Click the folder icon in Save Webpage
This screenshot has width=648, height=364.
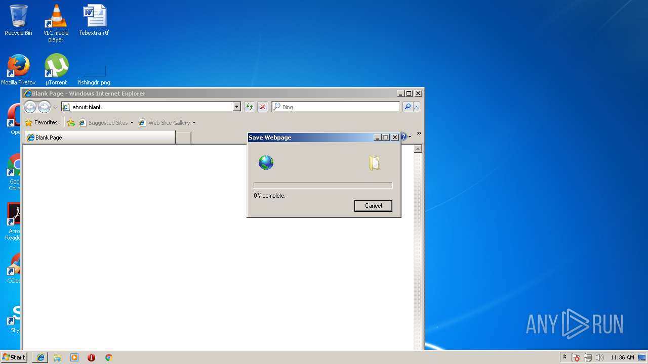click(x=374, y=163)
